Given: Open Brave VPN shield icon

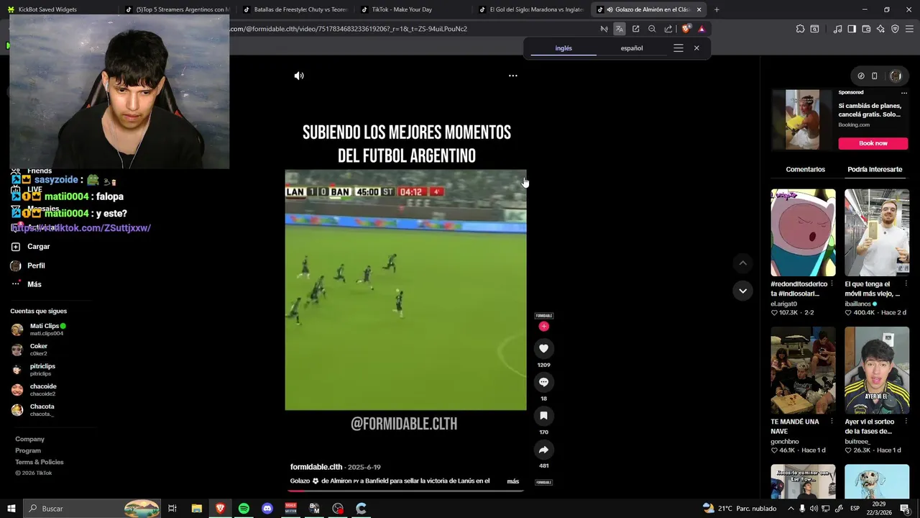Looking at the screenshot, I should pos(895,29).
